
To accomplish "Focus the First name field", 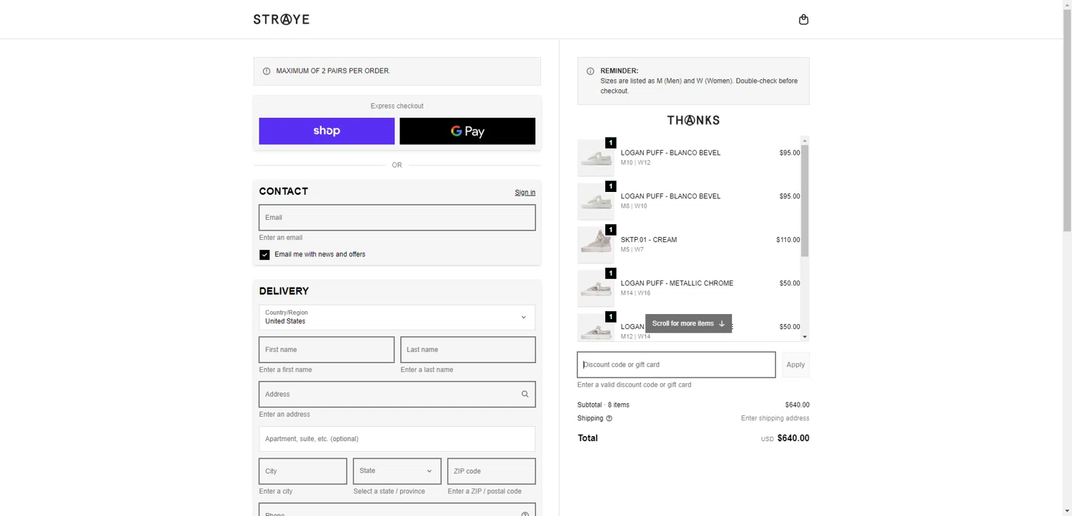I will (327, 350).
